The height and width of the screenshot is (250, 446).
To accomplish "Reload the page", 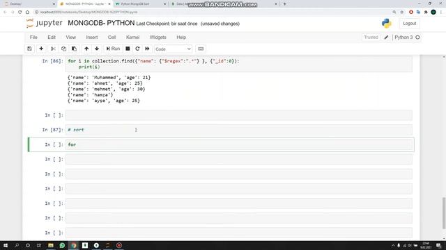I will pyautogui.click(x=20, y=12).
